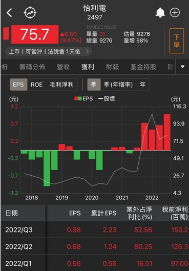Tap the back arrow icon

(x=9, y=13)
